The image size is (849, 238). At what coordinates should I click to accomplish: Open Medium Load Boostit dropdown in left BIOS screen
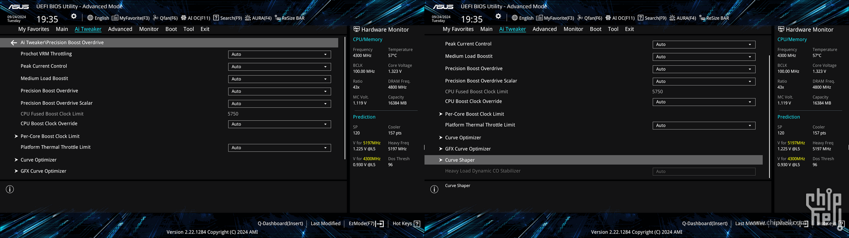(x=279, y=79)
